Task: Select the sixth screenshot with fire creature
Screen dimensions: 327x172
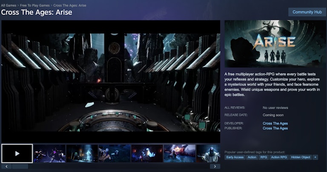Action: click(x=180, y=153)
